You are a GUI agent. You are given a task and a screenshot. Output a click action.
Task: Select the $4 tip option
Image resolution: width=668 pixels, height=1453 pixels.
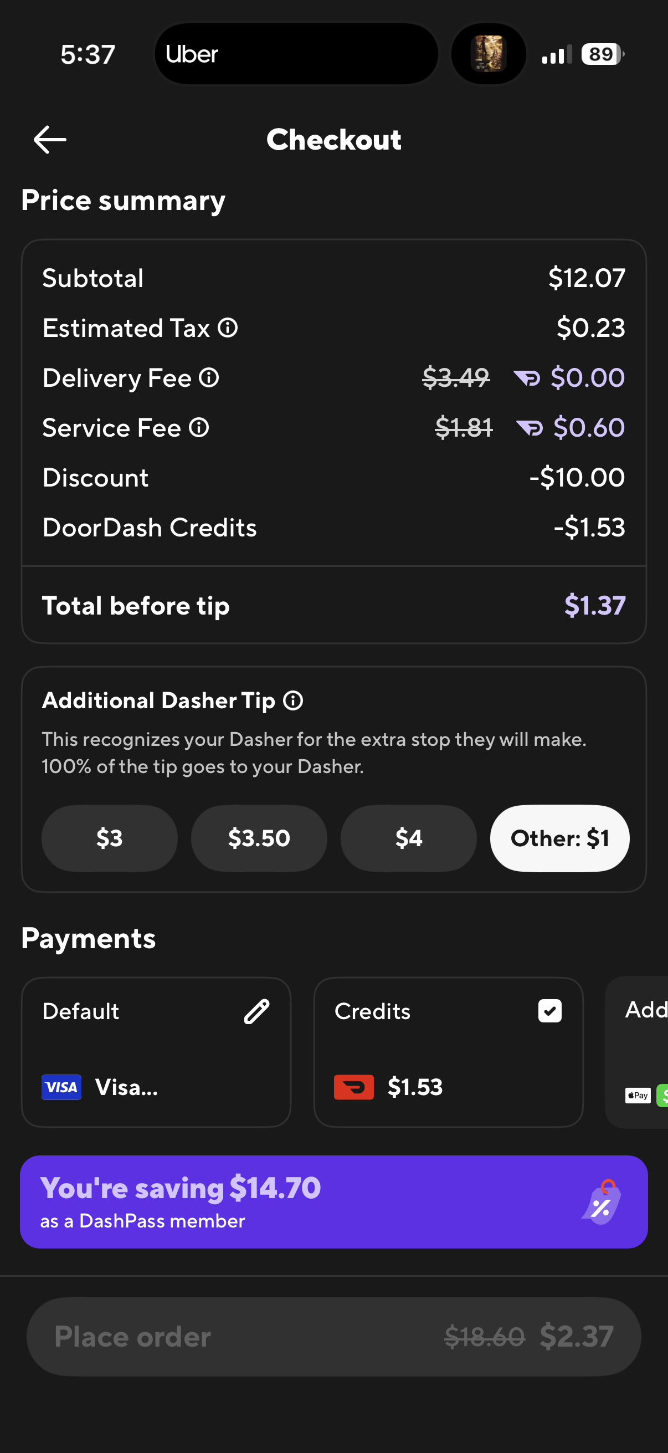coord(408,838)
